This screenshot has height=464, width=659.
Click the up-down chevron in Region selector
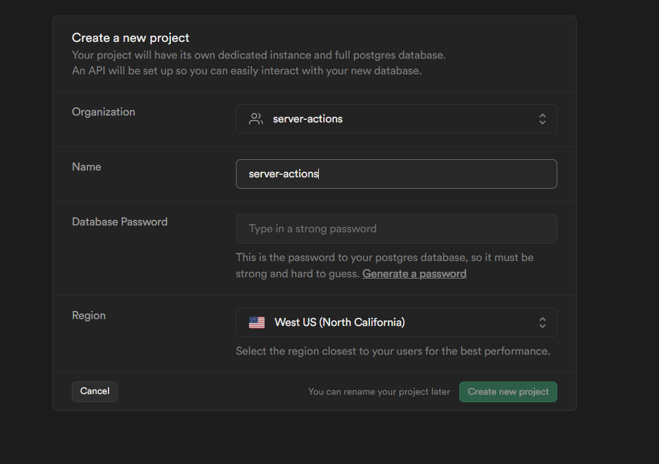point(542,323)
